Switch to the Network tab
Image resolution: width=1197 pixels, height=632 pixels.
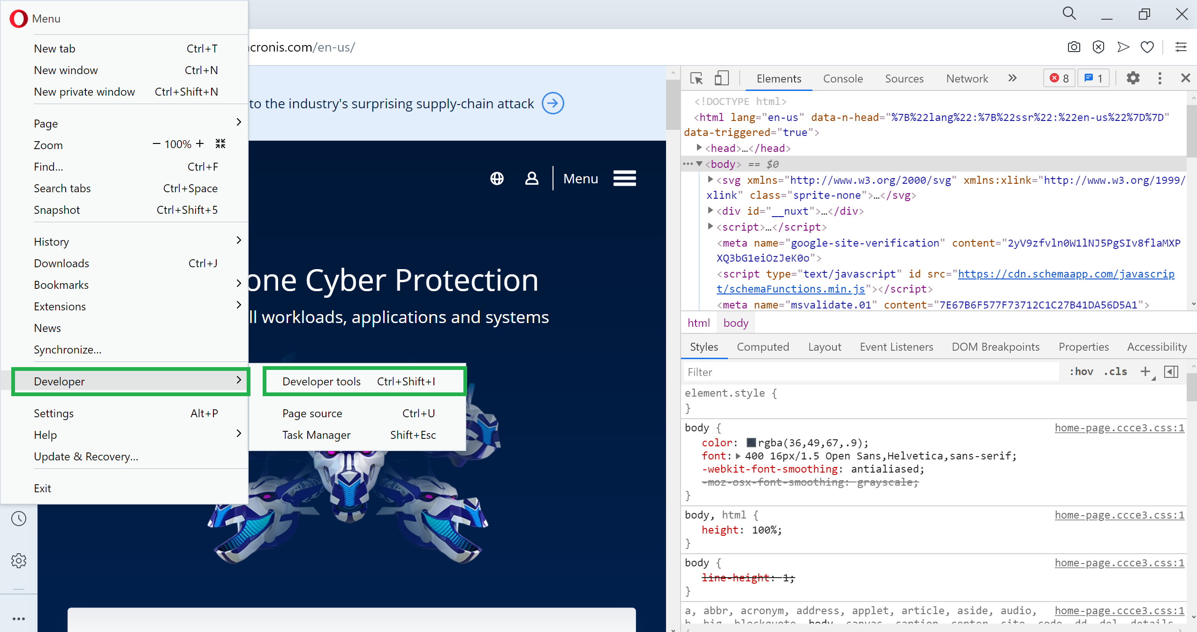[x=967, y=78]
